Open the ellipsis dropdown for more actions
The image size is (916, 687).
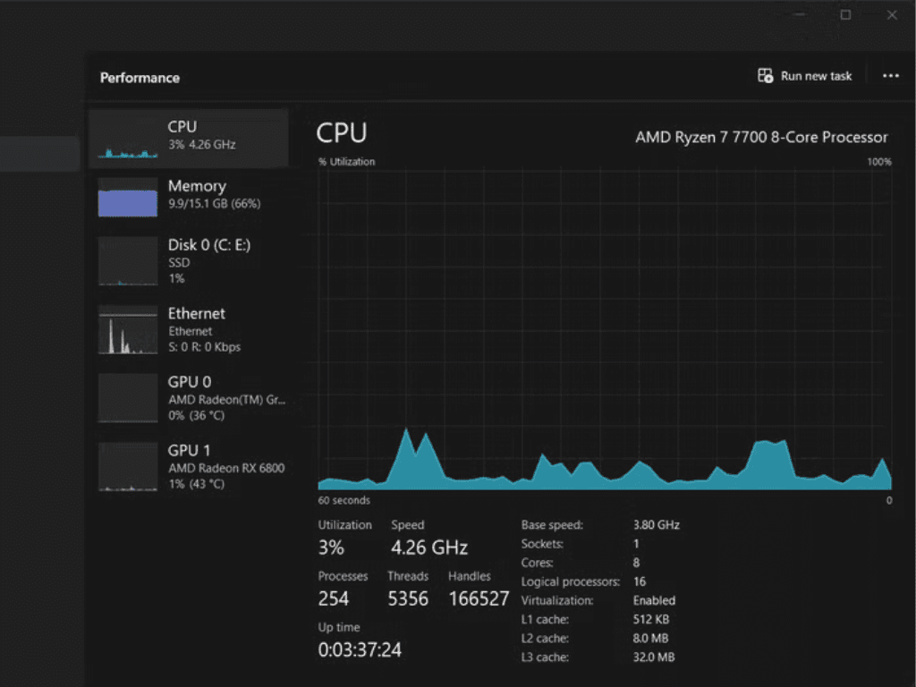[891, 76]
